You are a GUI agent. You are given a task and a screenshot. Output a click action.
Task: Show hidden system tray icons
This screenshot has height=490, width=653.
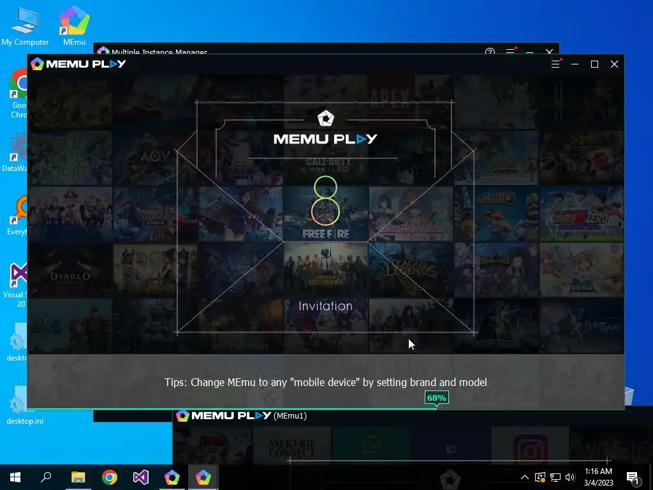pyautogui.click(x=525, y=477)
